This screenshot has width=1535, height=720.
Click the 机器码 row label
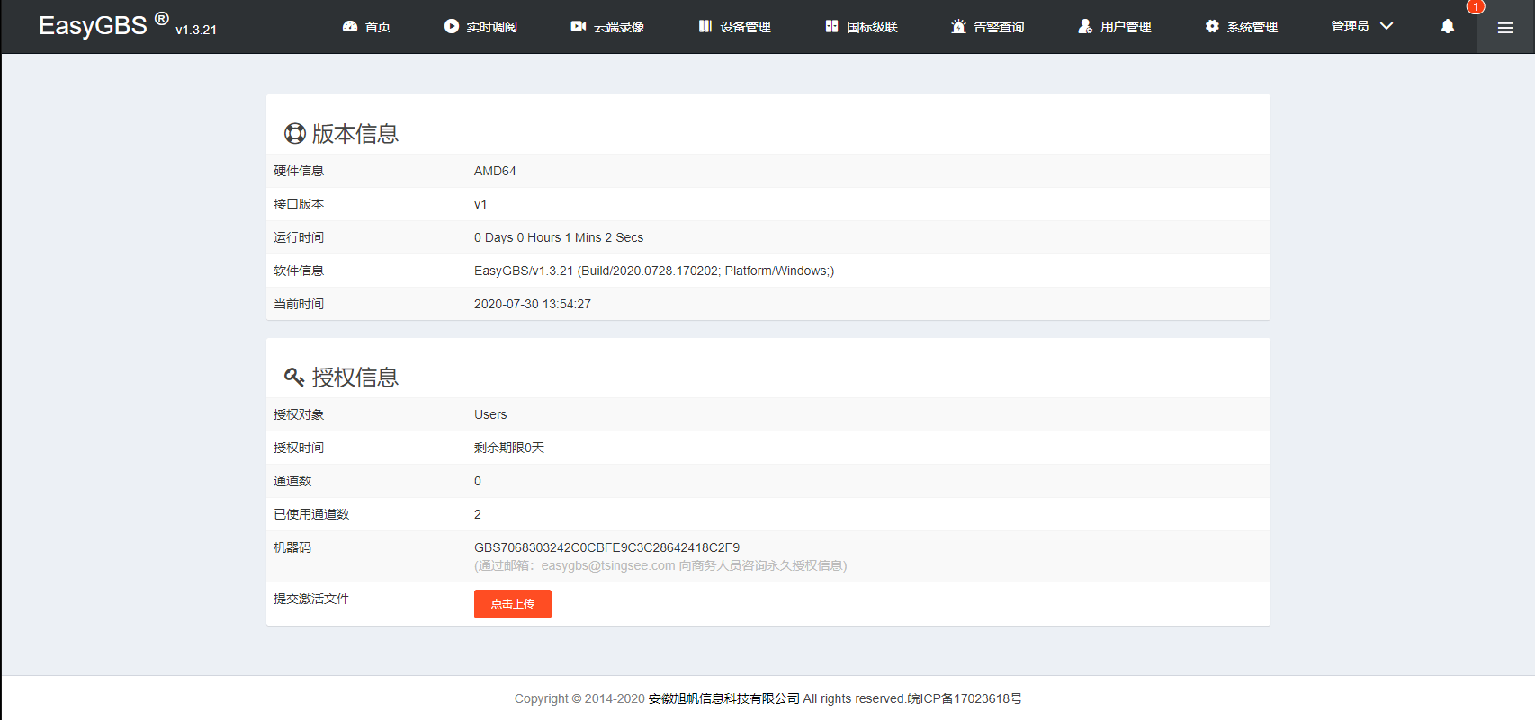292,547
